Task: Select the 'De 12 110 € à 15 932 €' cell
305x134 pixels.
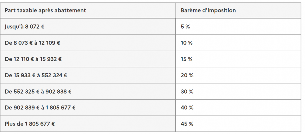Action: point(88,59)
